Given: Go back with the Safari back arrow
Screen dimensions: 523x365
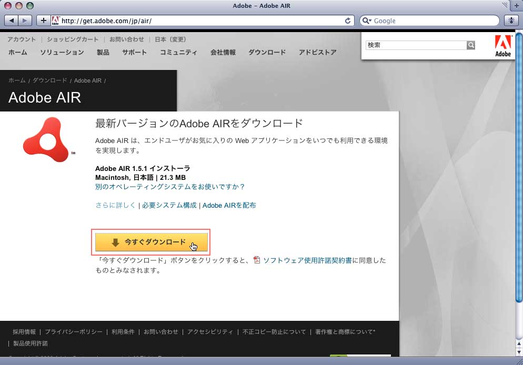Looking at the screenshot, I should point(12,21).
